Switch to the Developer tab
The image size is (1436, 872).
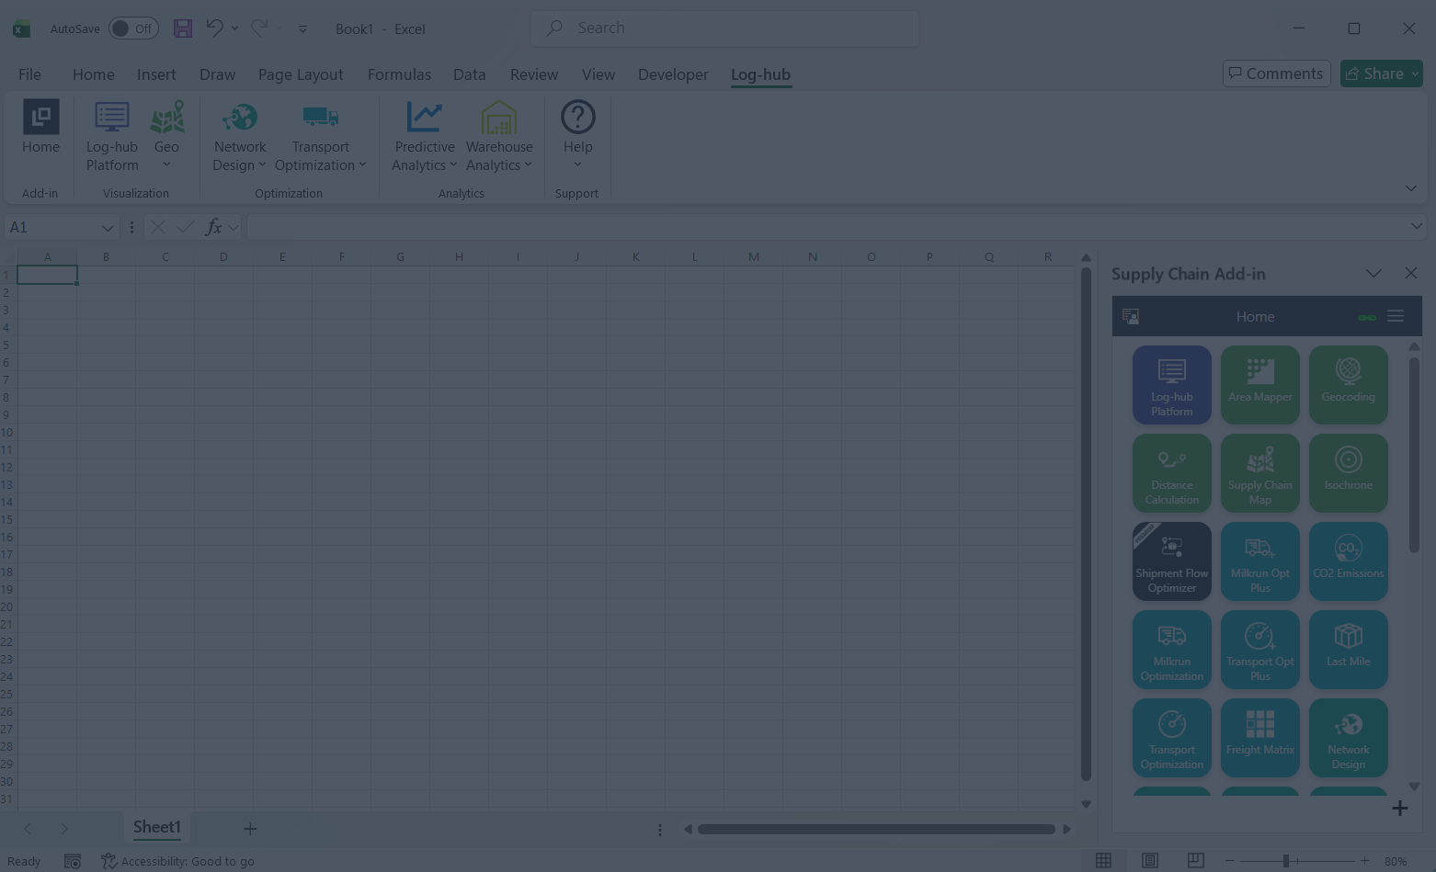point(673,74)
